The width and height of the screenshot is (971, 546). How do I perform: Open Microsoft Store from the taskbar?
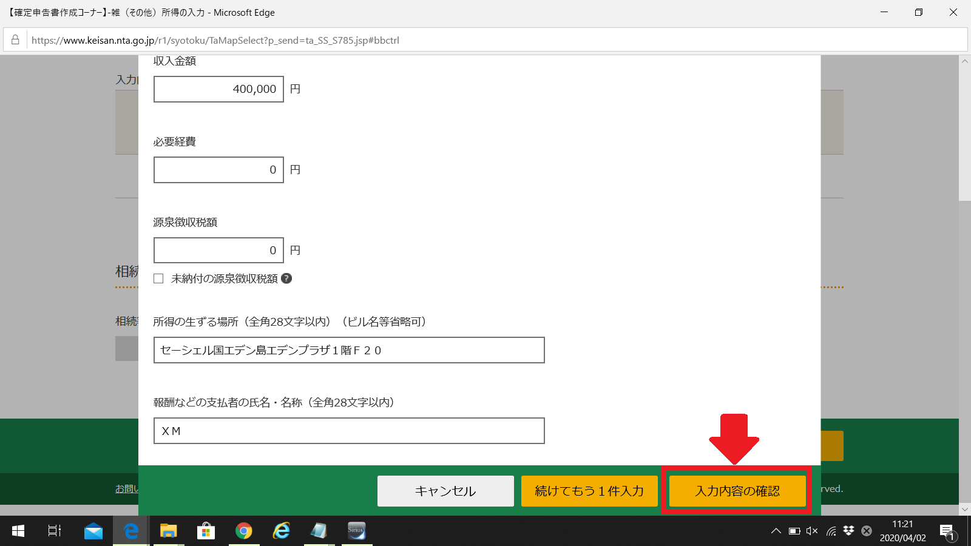click(206, 531)
